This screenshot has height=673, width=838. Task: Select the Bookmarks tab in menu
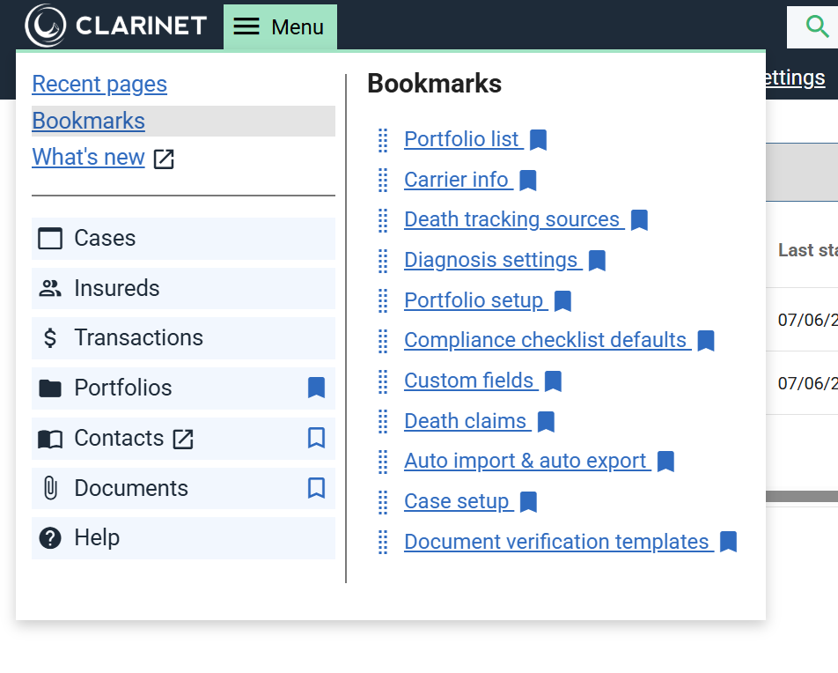89,121
